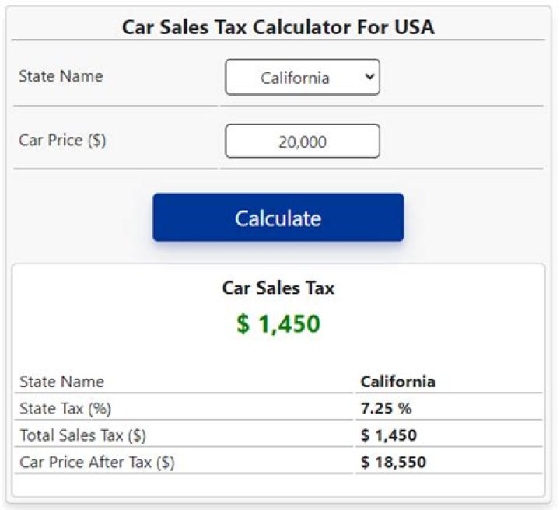Click the Car Sales Tax Calculator For USA title
560x510 pixels.
(278, 27)
